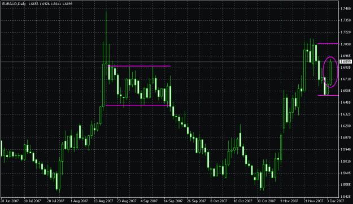Click the 21 Nov 2007 date label
Screen dimensions: 353x204
pyautogui.click(x=313, y=201)
